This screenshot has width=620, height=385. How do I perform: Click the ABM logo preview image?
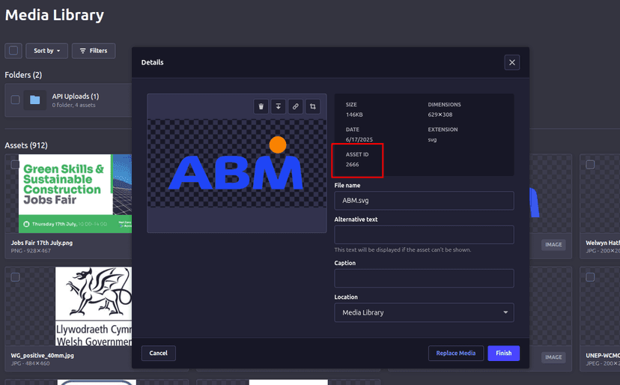pyautogui.click(x=237, y=165)
